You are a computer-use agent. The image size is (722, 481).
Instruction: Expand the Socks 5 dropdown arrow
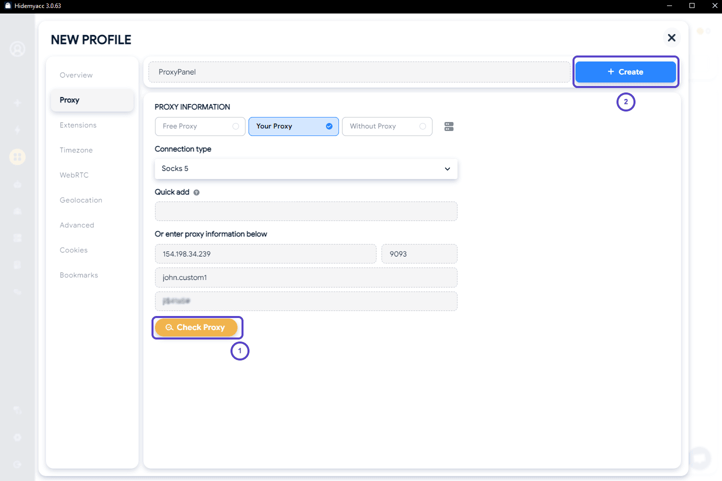(447, 169)
